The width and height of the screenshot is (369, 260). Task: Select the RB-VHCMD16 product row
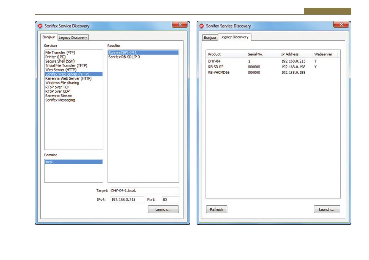click(219, 73)
